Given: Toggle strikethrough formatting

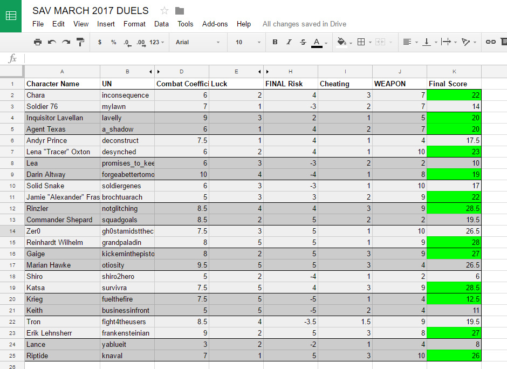Looking at the screenshot, I should pyautogui.click(x=303, y=42).
